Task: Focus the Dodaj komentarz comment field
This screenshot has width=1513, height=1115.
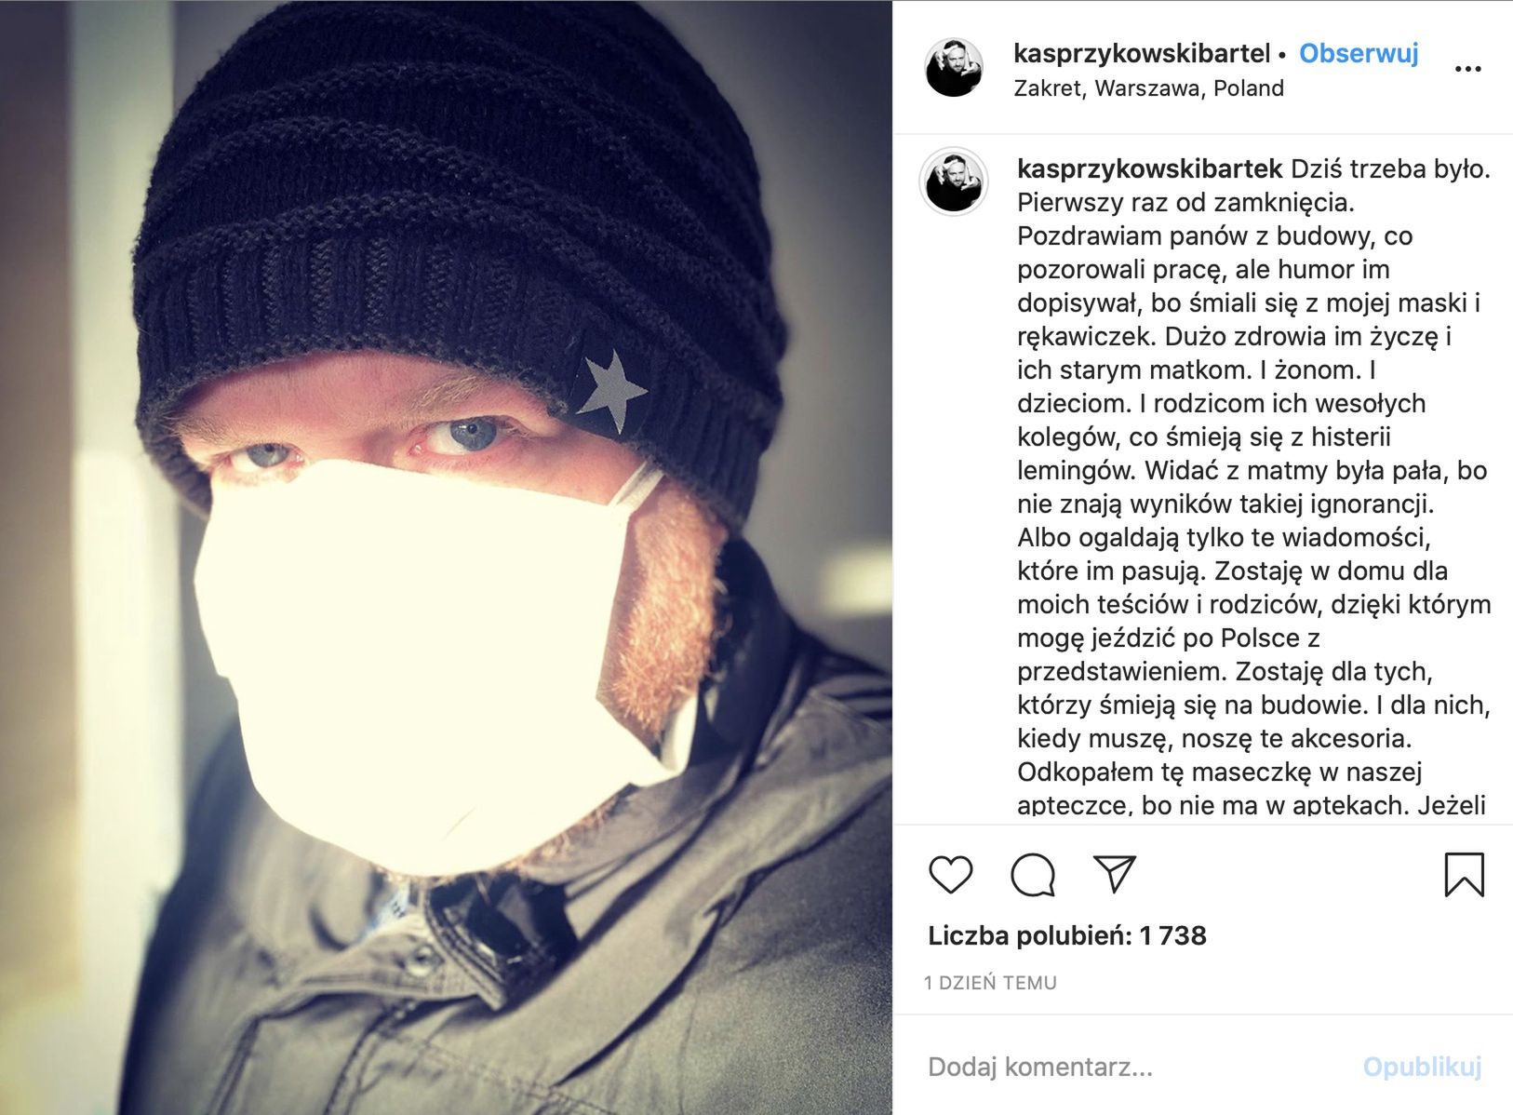Action: [x=1135, y=1067]
